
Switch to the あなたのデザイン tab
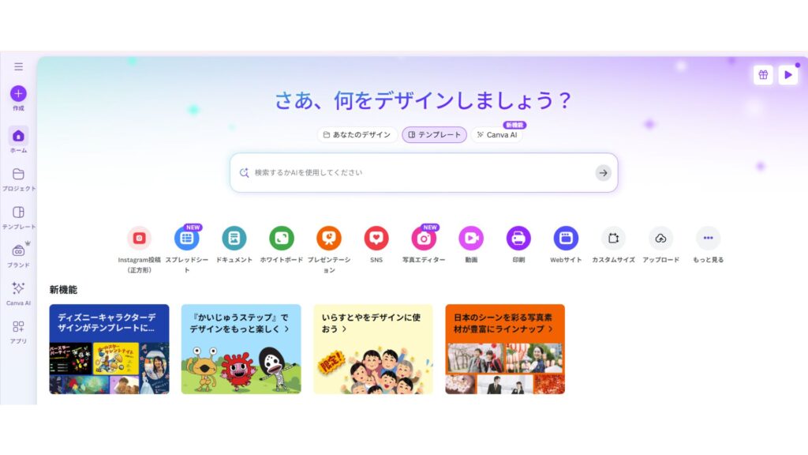tap(357, 134)
